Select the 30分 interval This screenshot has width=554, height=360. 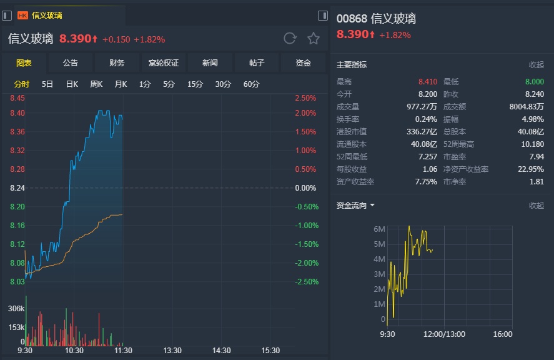pos(223,84)
